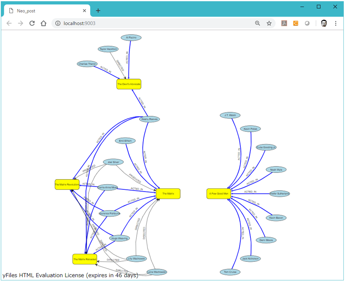Select the Neo_post tab
This screenshot has height=282, width=345.
pyautogui.click(x=47, y=11)
